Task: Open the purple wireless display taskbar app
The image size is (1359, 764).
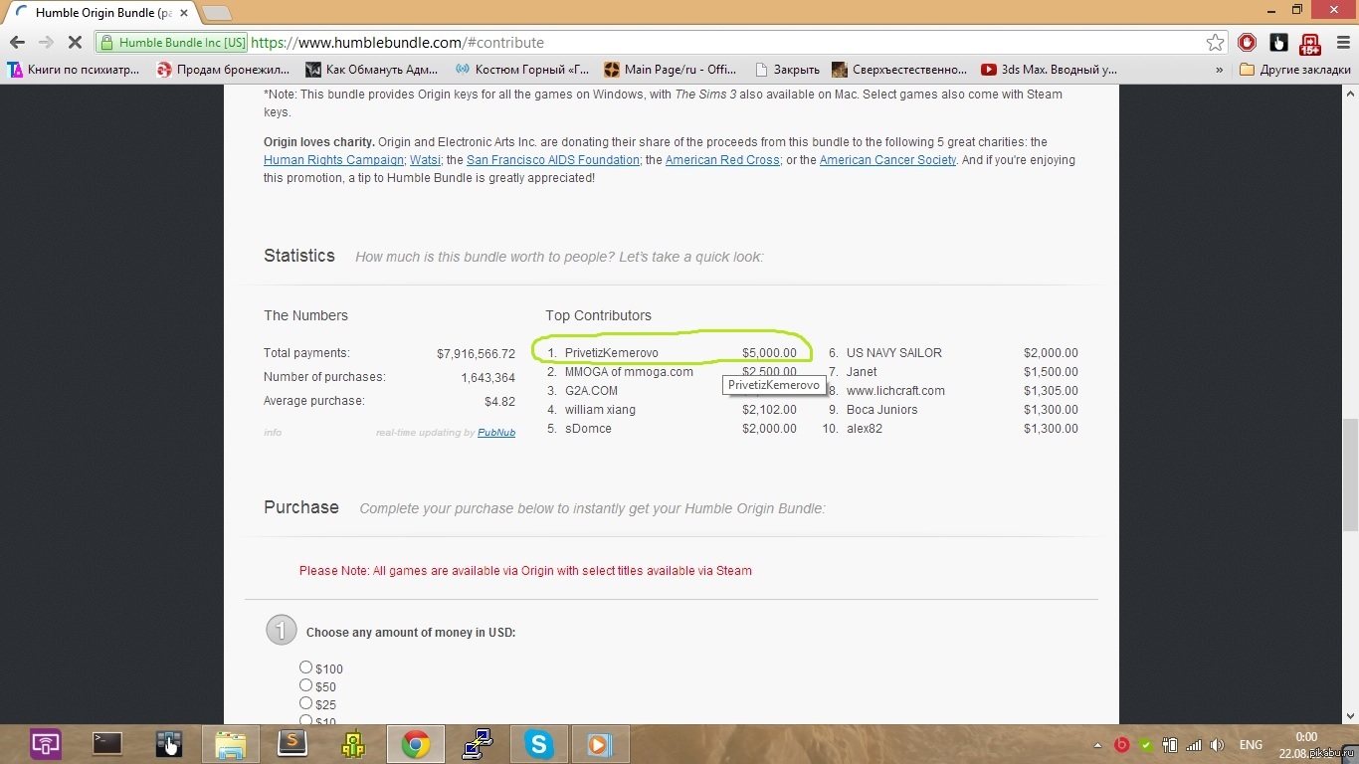Action: (x=46, y=744)
